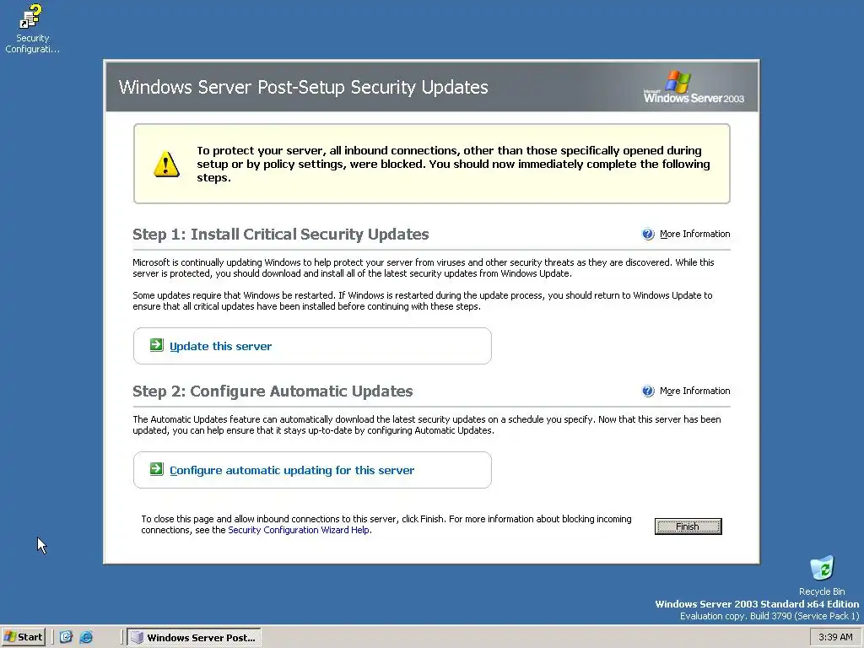
Task: Click the Recycle Bin desktop icon
Action: pos(822,575)
